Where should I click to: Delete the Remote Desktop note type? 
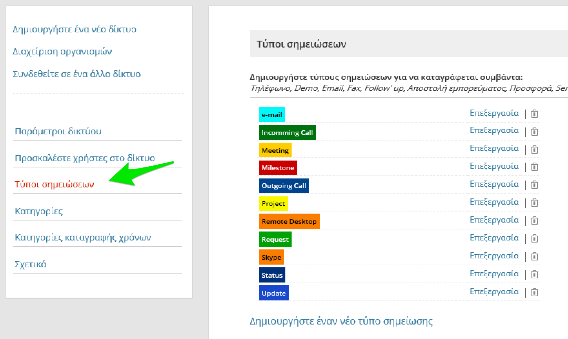click(534, 220)
